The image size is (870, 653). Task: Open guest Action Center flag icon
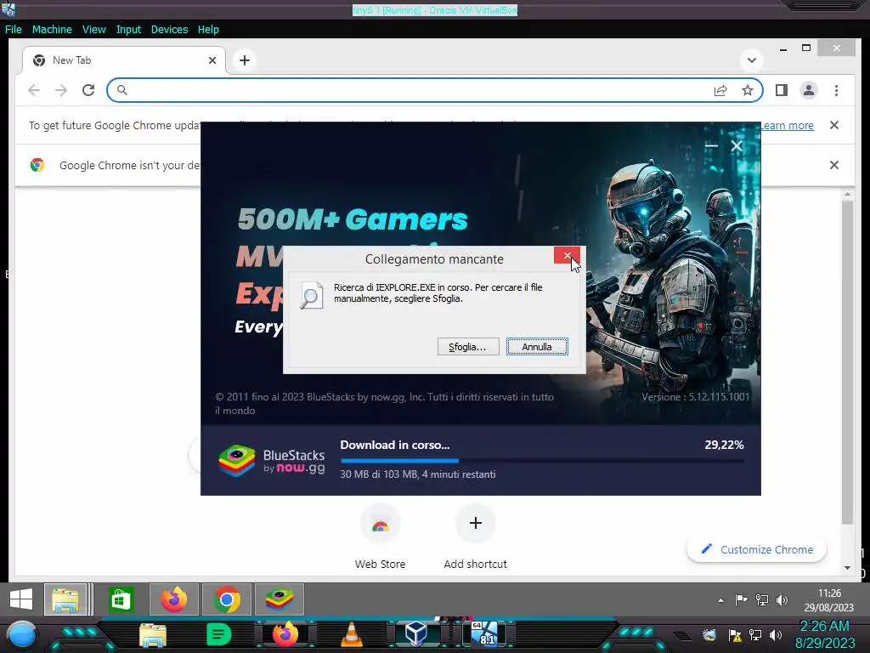(741, 599)
